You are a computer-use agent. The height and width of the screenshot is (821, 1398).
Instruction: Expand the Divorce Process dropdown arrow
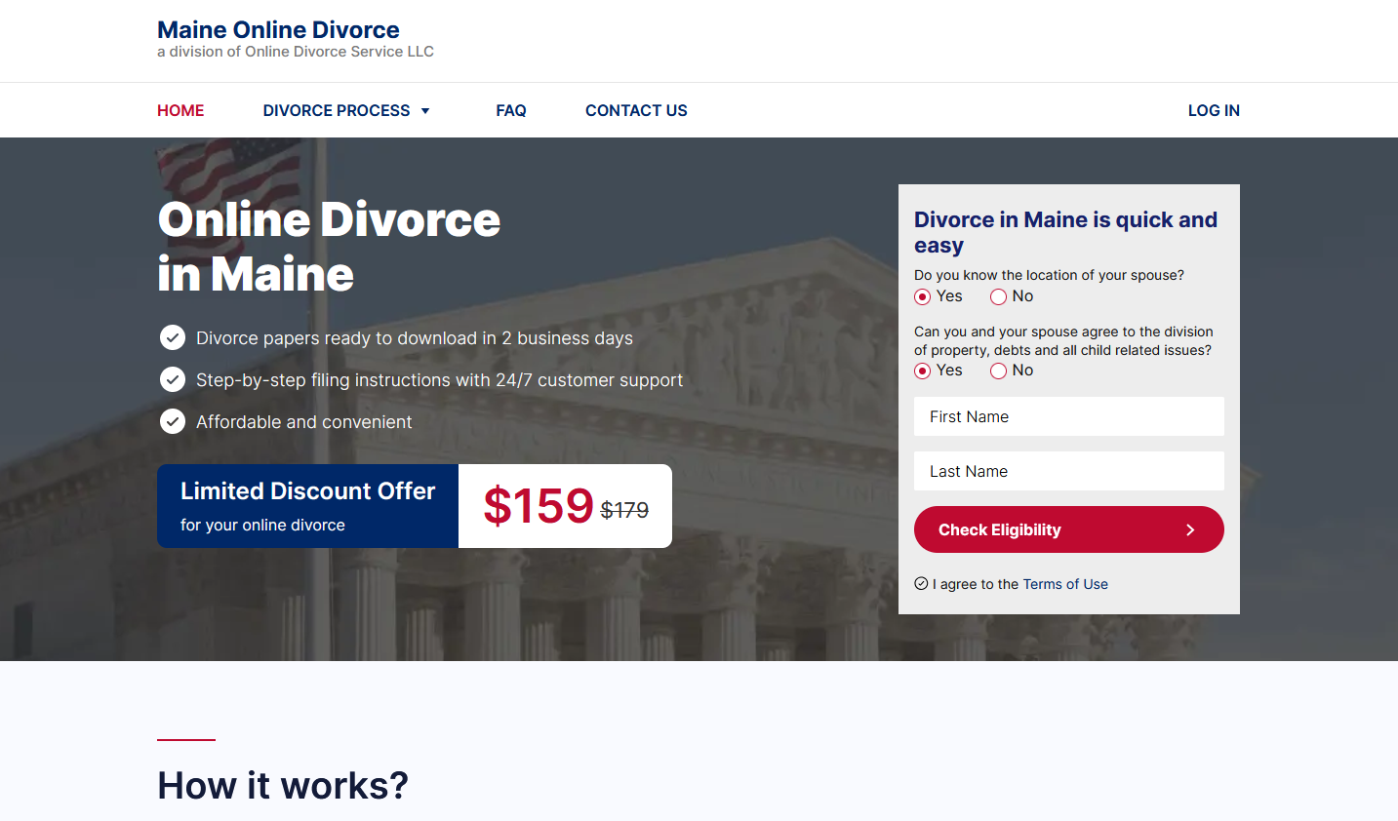click(425, 111)
